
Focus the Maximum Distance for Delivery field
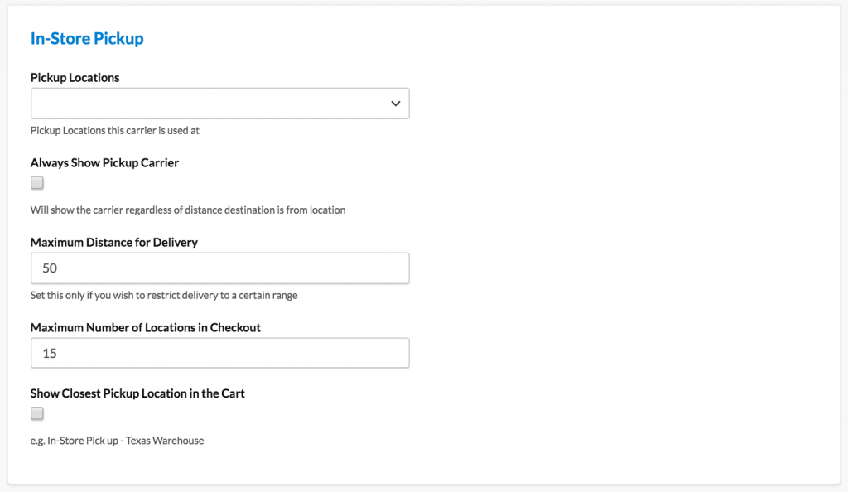point(219,268)
